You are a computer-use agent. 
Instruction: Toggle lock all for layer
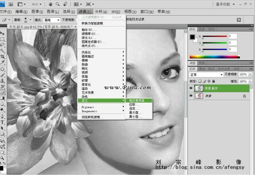pos(214,81)
